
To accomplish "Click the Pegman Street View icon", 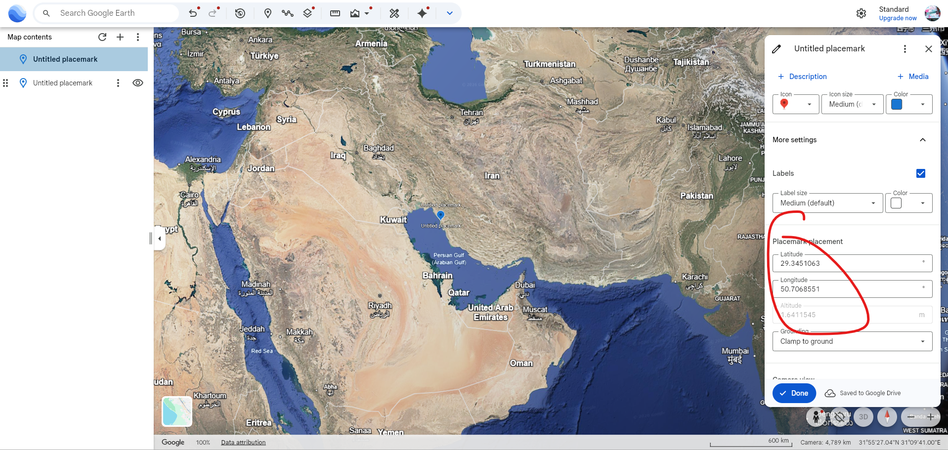I will [816, 417].
